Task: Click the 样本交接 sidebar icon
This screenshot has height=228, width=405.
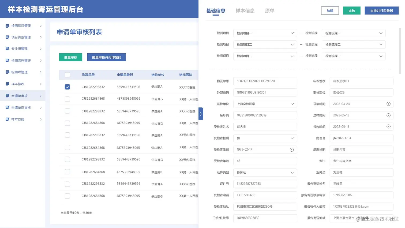Action: [x=7, y=119]
